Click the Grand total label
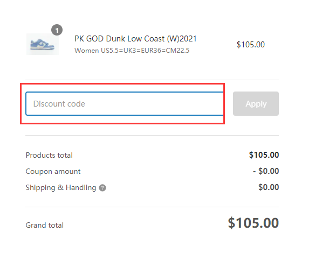 44,225
